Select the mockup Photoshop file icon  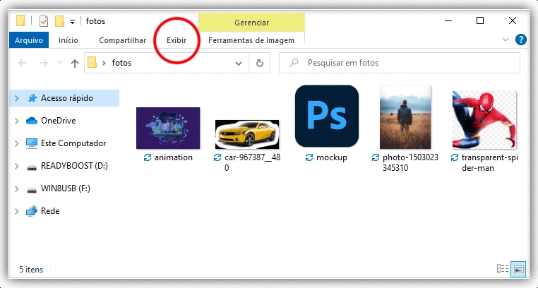click(327, 116)
